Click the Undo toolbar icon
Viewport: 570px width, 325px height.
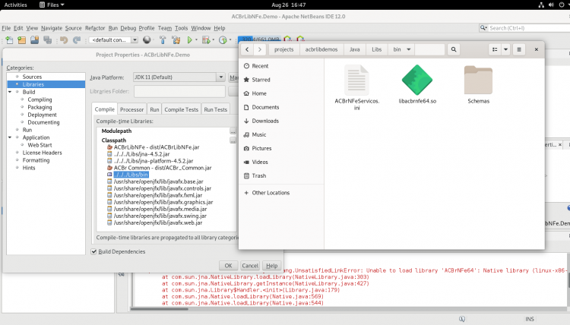coord(64,40)
